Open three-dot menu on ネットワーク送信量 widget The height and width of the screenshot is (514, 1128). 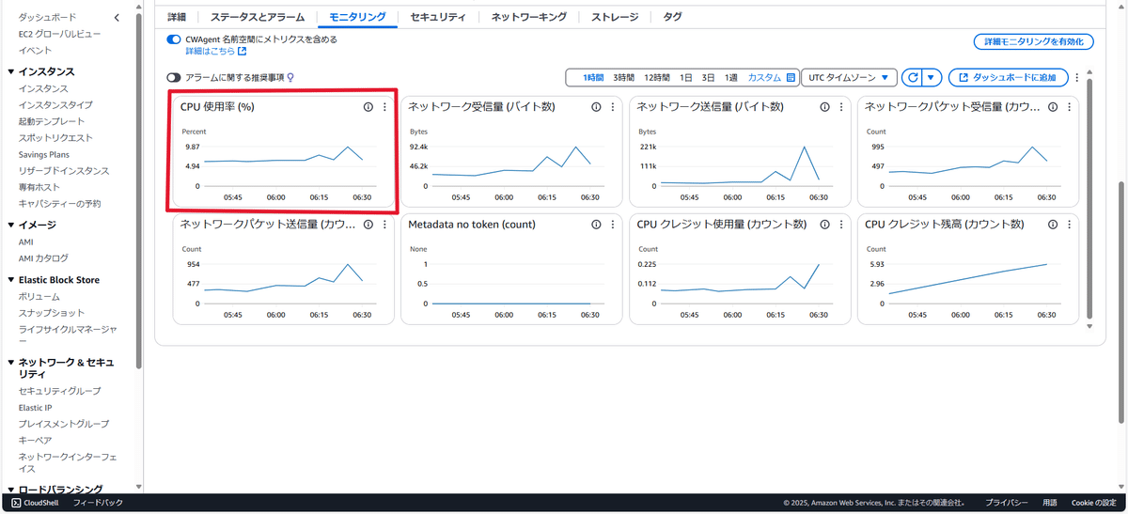(841, 107)
